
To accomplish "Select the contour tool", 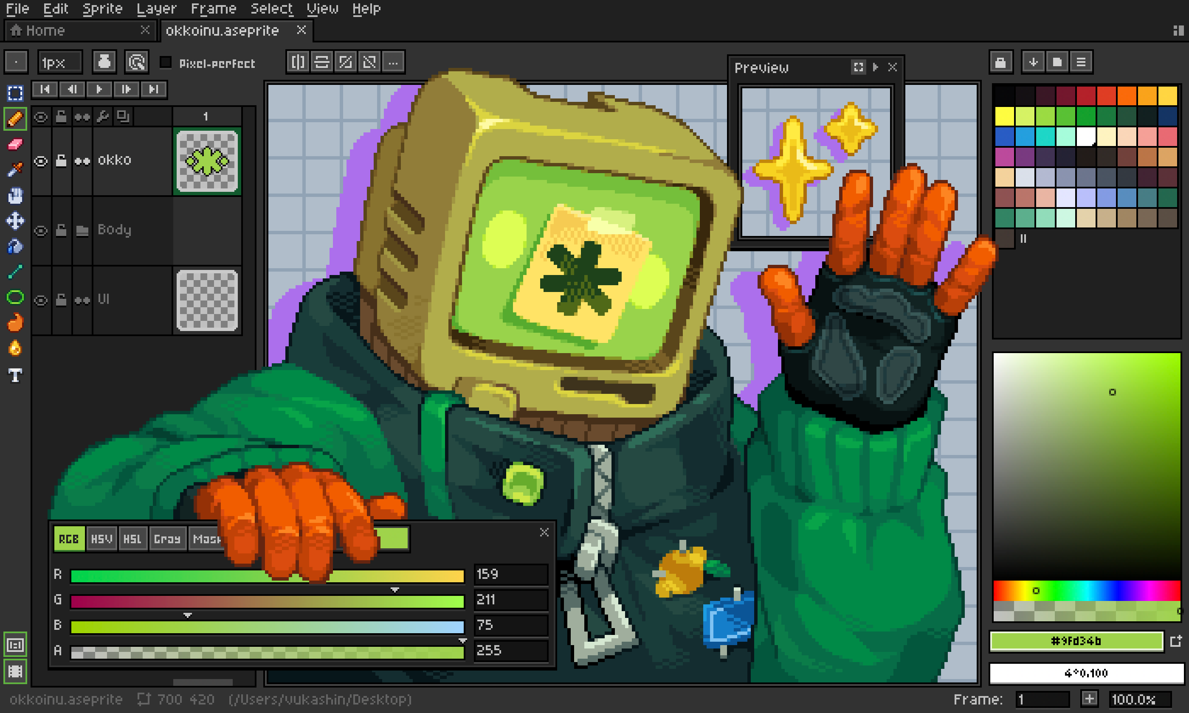I will [x=15, y=323].
